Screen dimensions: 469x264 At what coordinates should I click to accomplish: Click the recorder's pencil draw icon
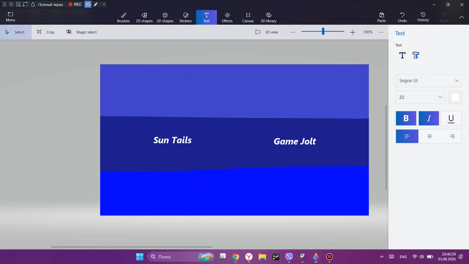[96, 4]
